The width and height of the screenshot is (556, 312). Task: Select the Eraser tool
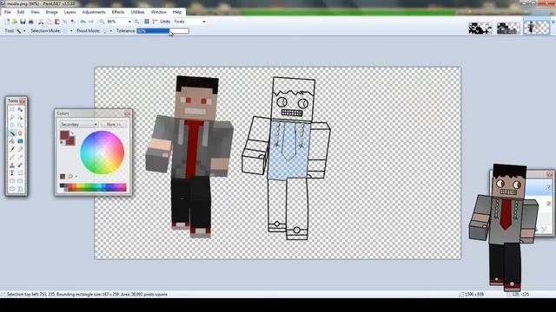pos(20,149)
